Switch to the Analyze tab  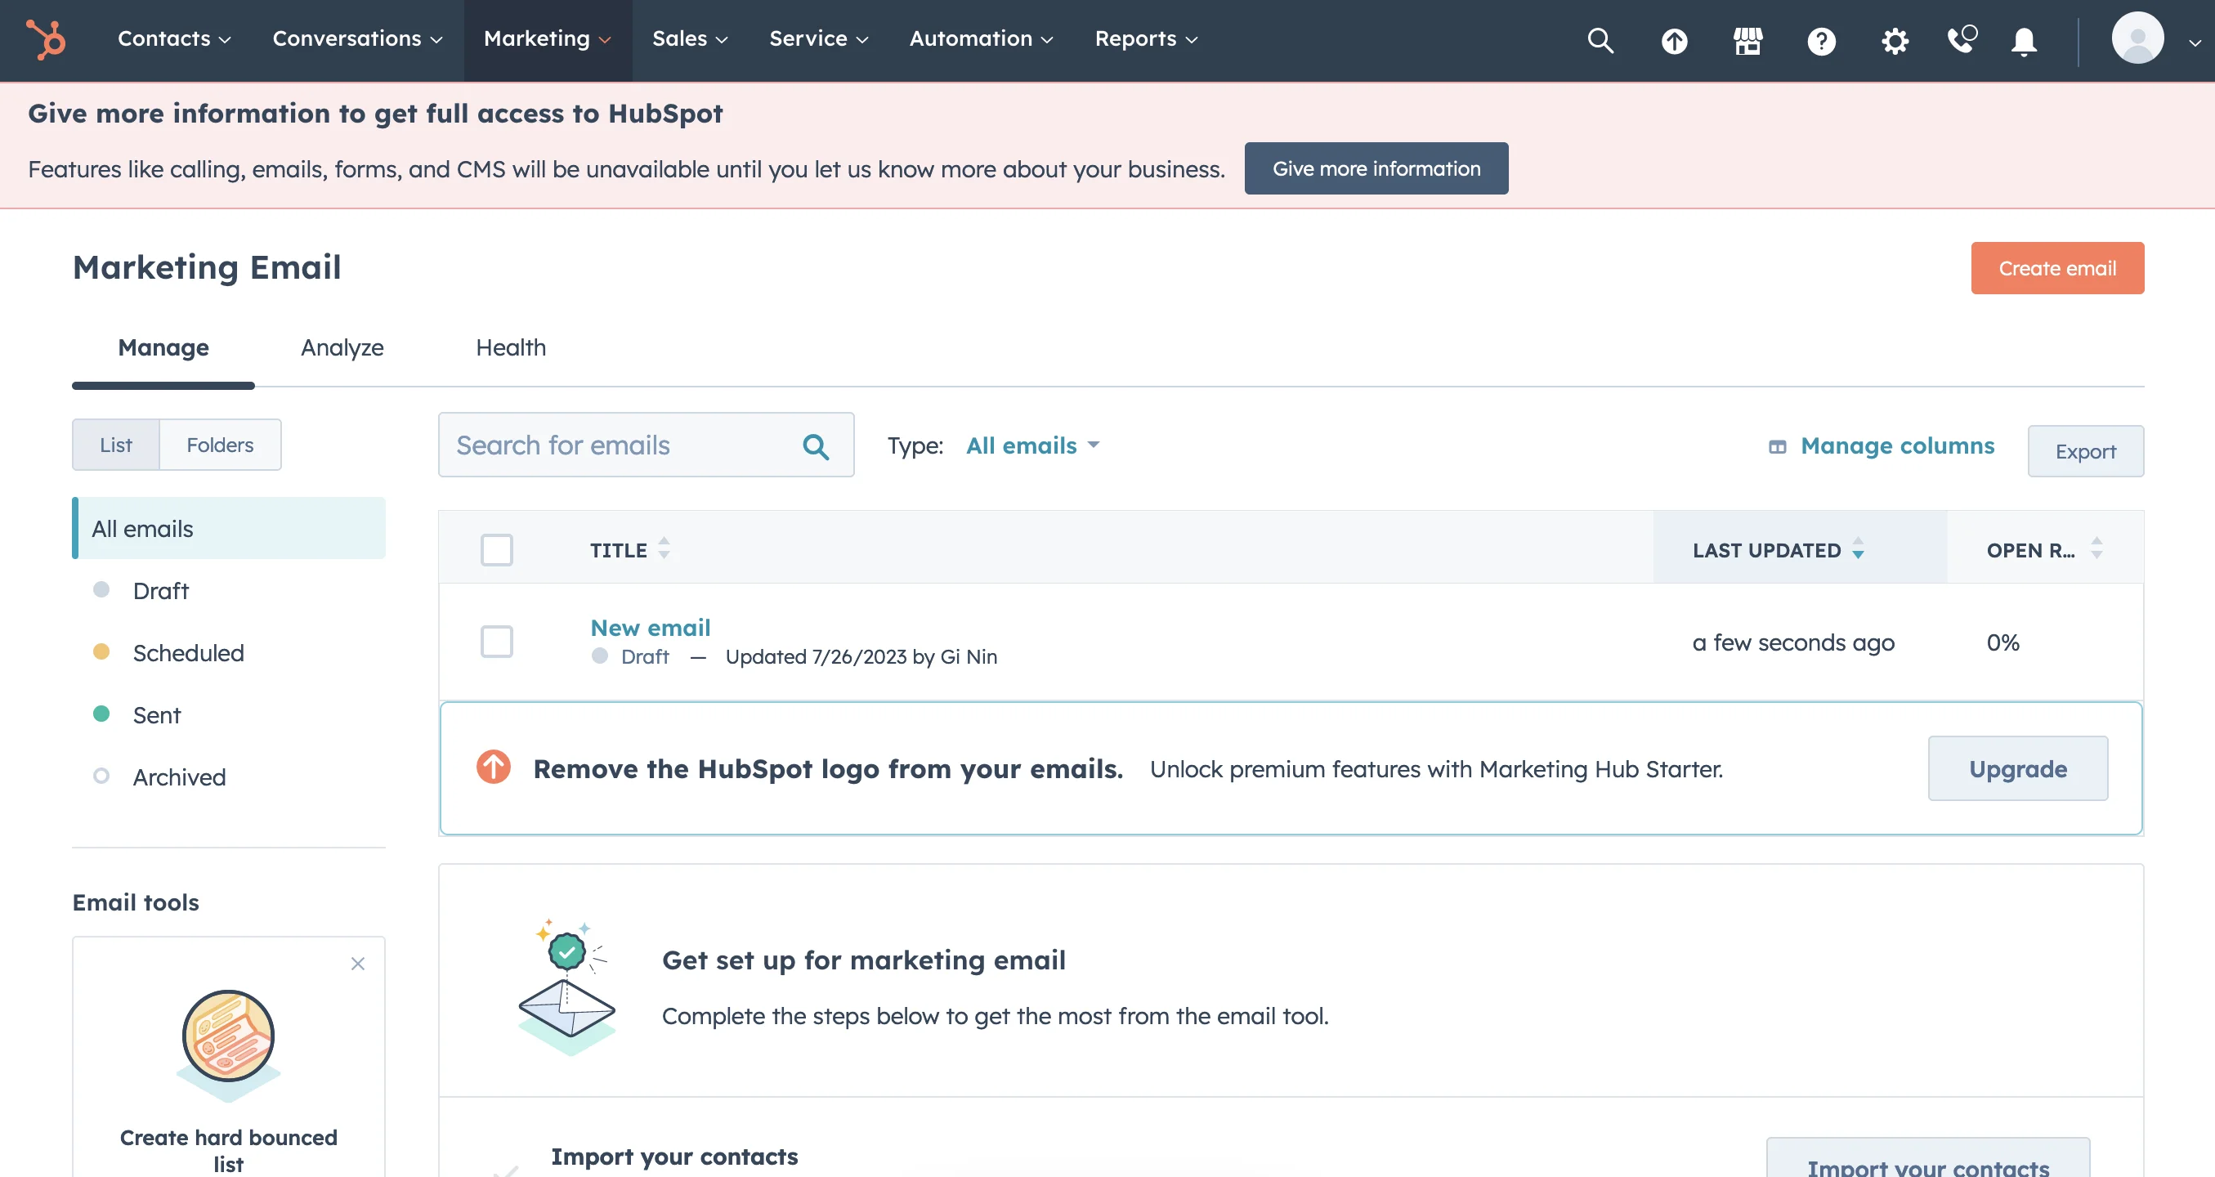pos(342,347)
